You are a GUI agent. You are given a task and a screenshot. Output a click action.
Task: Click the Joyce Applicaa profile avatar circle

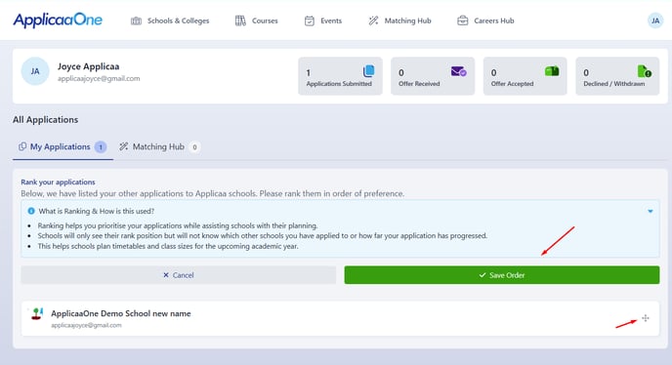pos(35,71)
